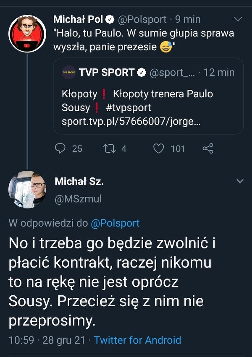Click the reply comment icon

point(61,149)
